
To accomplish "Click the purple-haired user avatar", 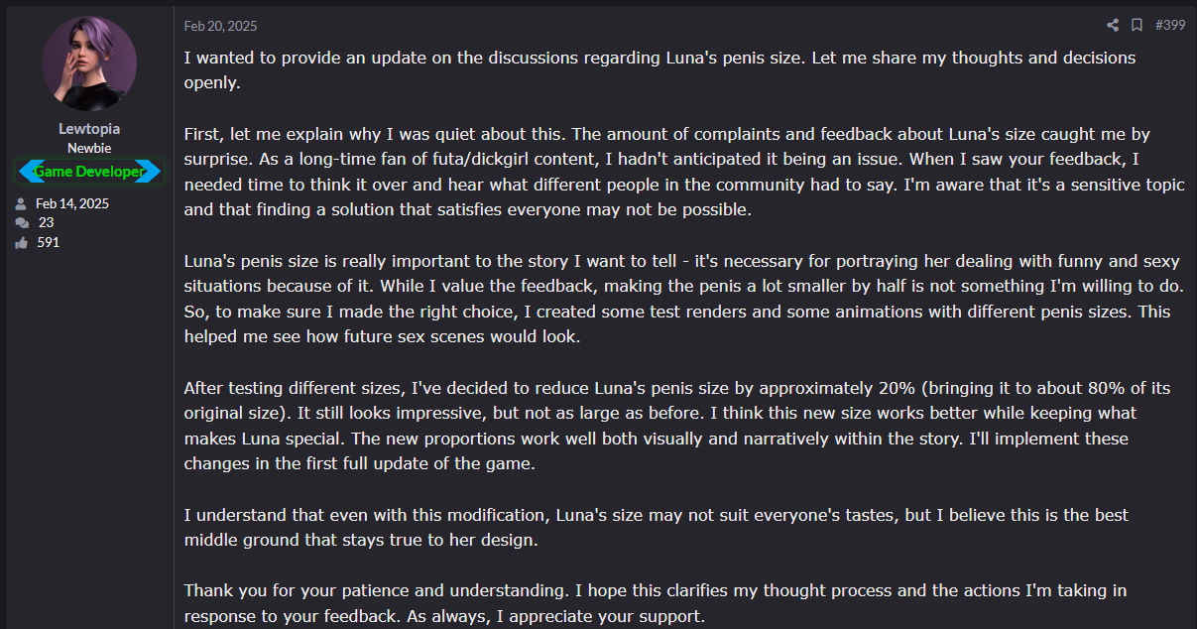I will (x=89, y=63).
